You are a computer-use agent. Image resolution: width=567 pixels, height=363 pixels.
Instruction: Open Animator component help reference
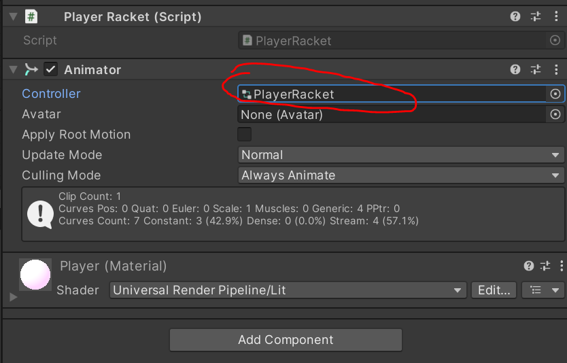(515, 69)
